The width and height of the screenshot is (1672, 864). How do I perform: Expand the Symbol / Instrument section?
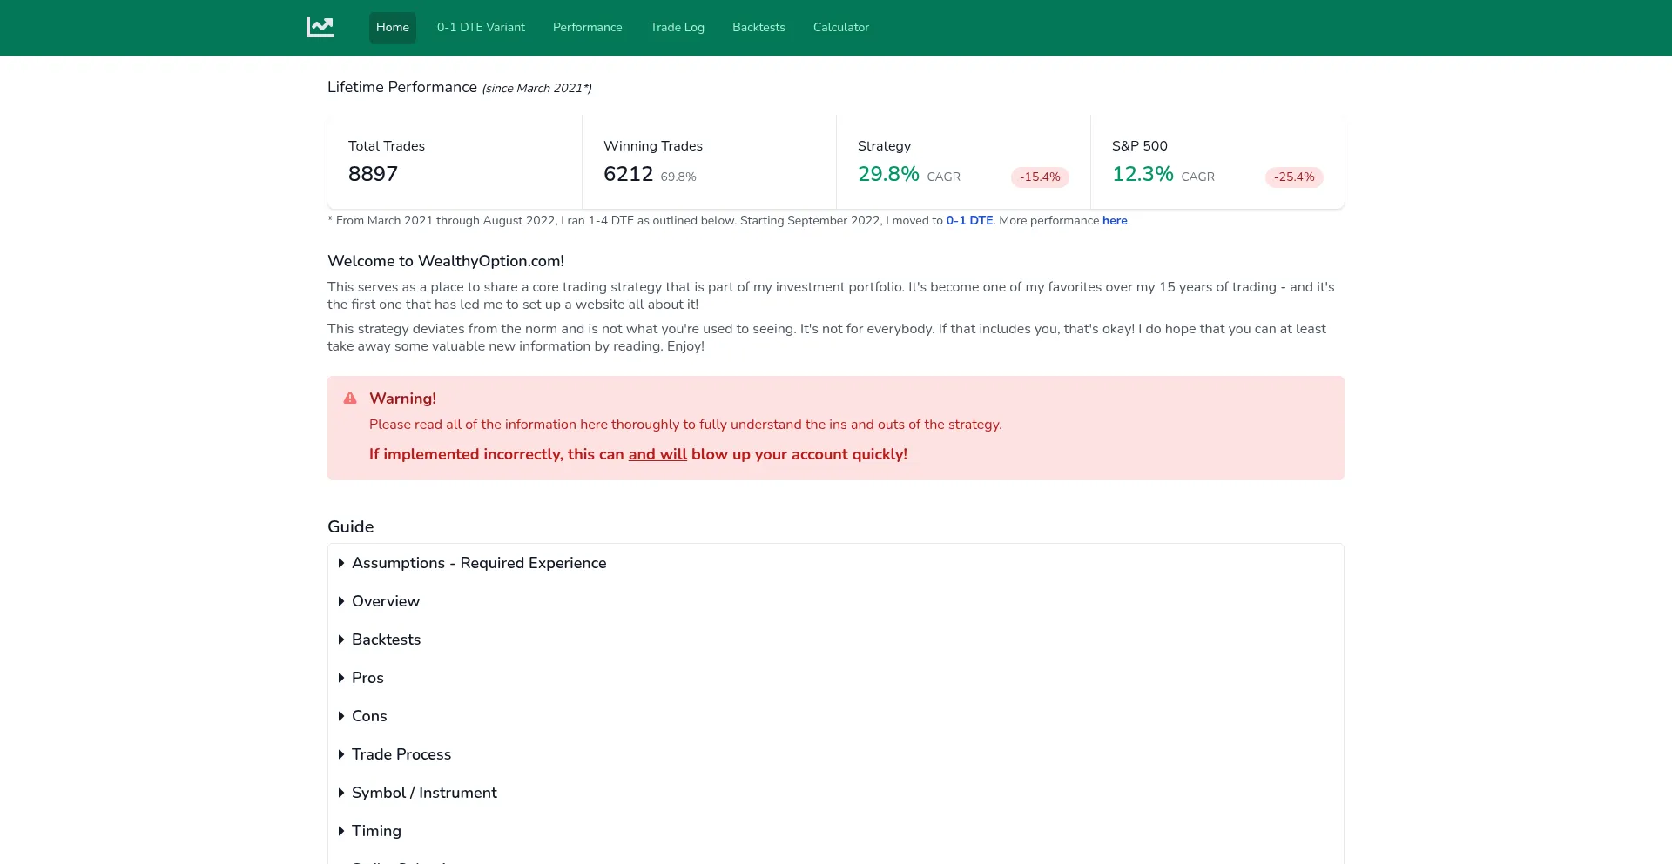(836, 793)
